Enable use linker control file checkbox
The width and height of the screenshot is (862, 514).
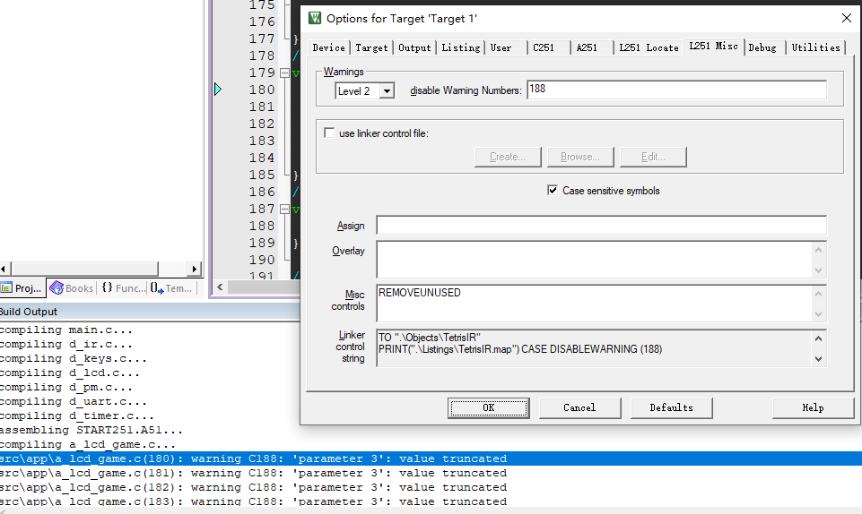coord(329,133)
